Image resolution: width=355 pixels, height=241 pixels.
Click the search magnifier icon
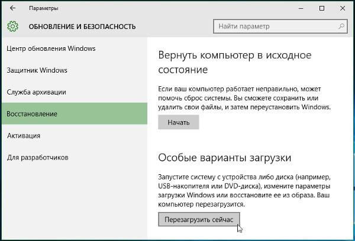click(341, 26)
